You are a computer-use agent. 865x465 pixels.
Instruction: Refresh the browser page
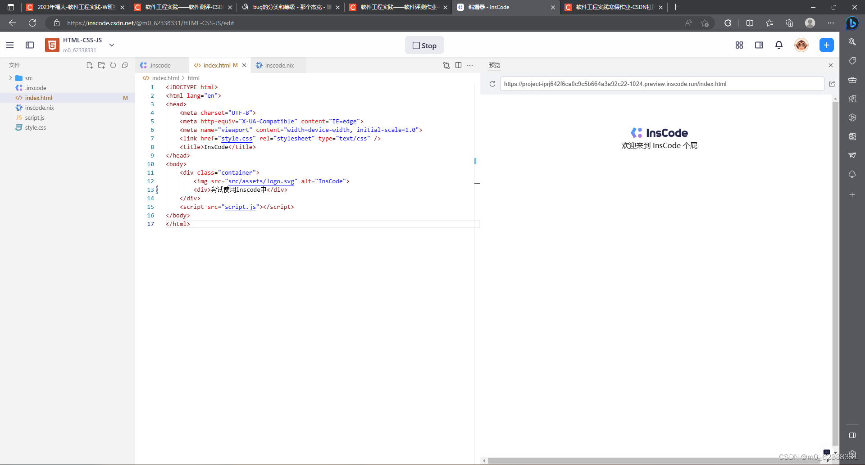32,23
